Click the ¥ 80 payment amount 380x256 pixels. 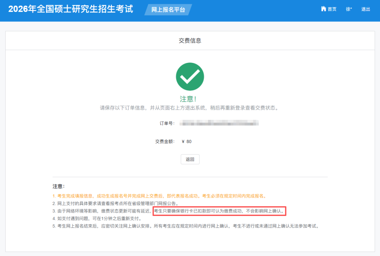pos(186,141)
